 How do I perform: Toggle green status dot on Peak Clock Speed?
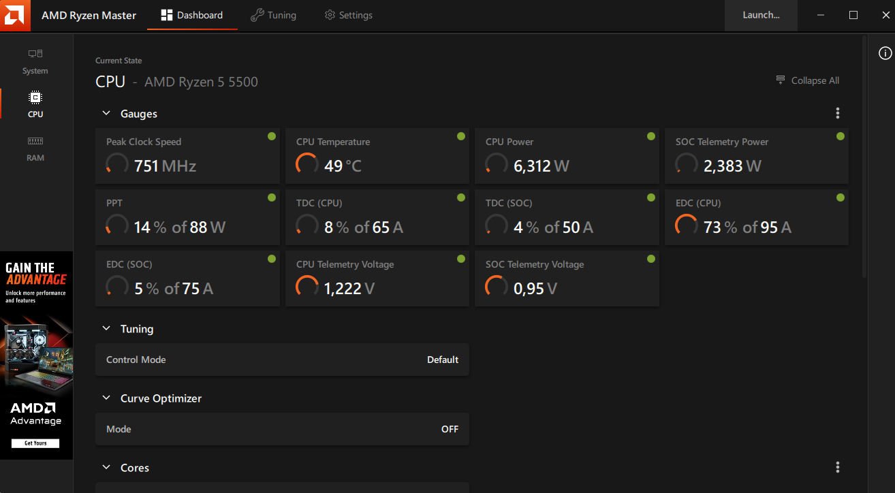pyautogui.click(x=272, y=136)
